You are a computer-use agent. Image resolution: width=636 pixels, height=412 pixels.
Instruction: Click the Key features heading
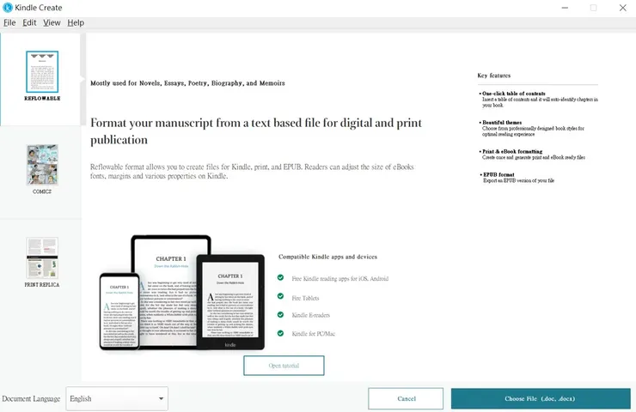[x=493, y=76]
